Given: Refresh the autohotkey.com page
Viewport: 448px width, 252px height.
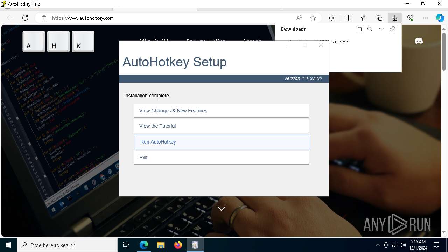Looking at the screenshot, I should tap(25, 18).
